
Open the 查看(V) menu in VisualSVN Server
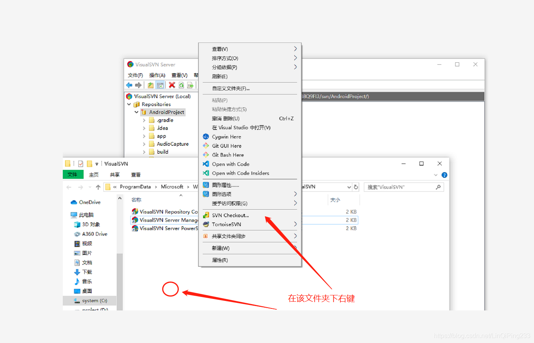(x=180, y=75)
